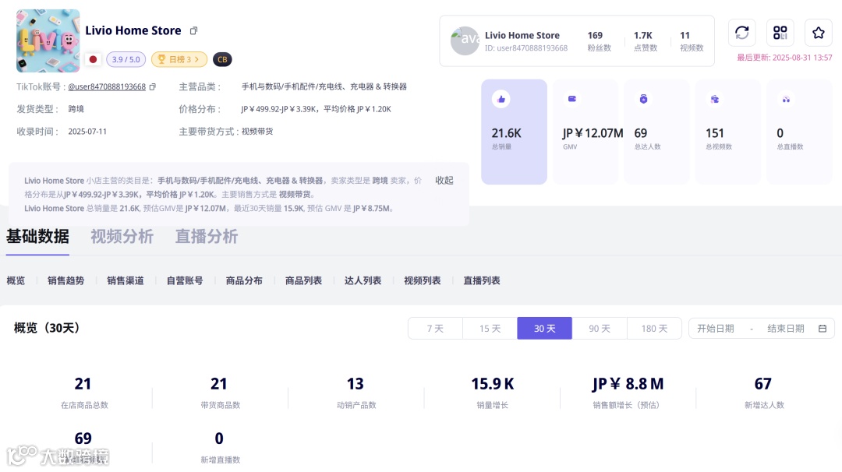842x472 pixels.
Task: Click the 新增直播数 value 0
Action: click(x=219, y=439)
